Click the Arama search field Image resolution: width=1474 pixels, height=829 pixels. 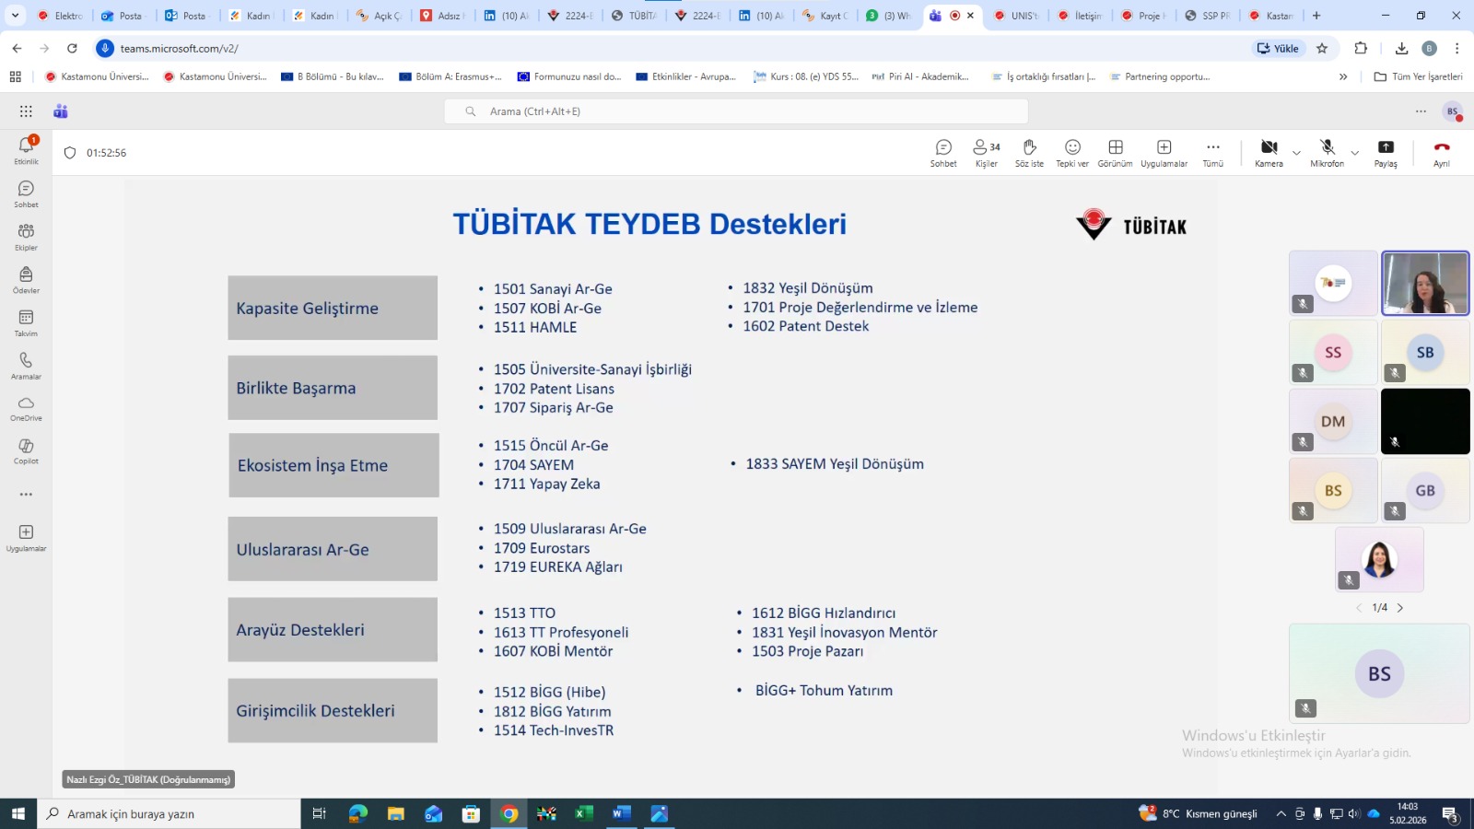pyautogui.click(x=737, y=111)
